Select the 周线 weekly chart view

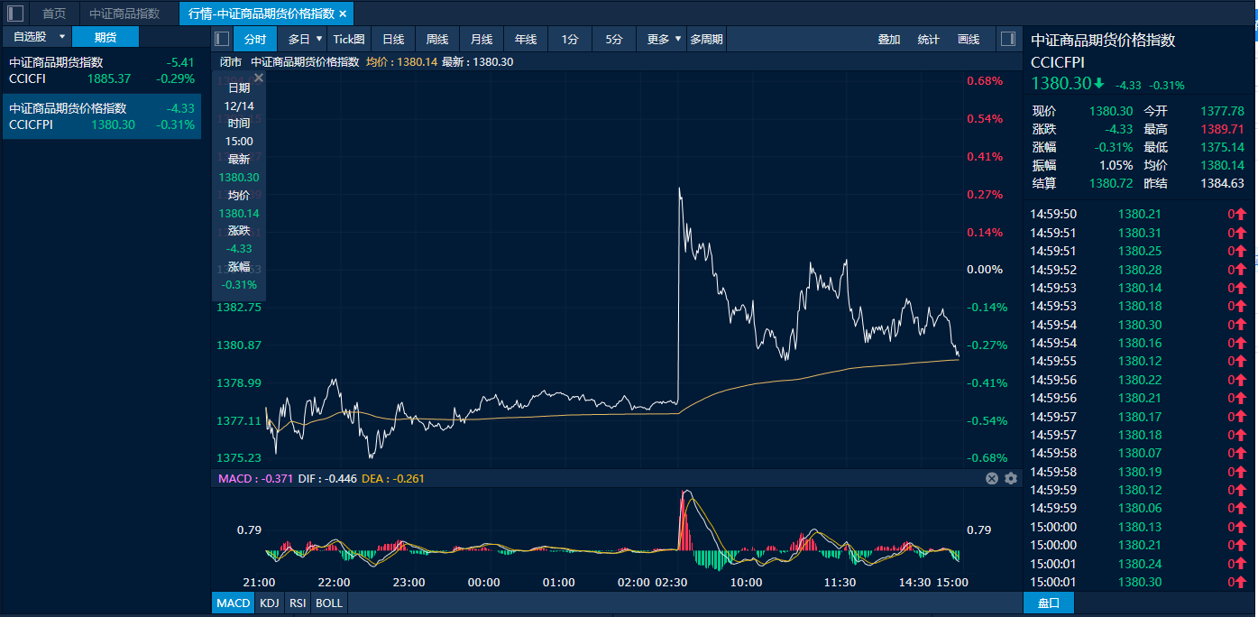(437, 39)
